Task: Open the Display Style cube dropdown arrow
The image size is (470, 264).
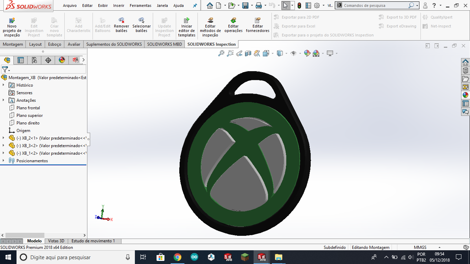Action: pyautogui.click(x=286, y=53)
